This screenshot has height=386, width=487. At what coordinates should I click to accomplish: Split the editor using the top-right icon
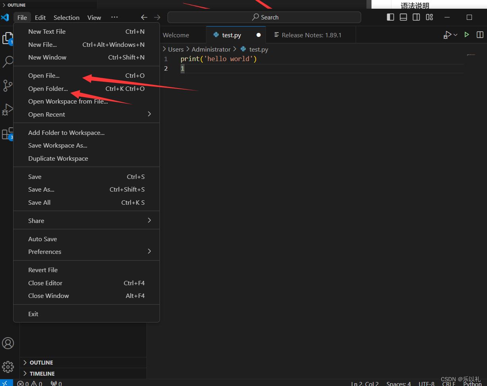click(x=479, y=35)
